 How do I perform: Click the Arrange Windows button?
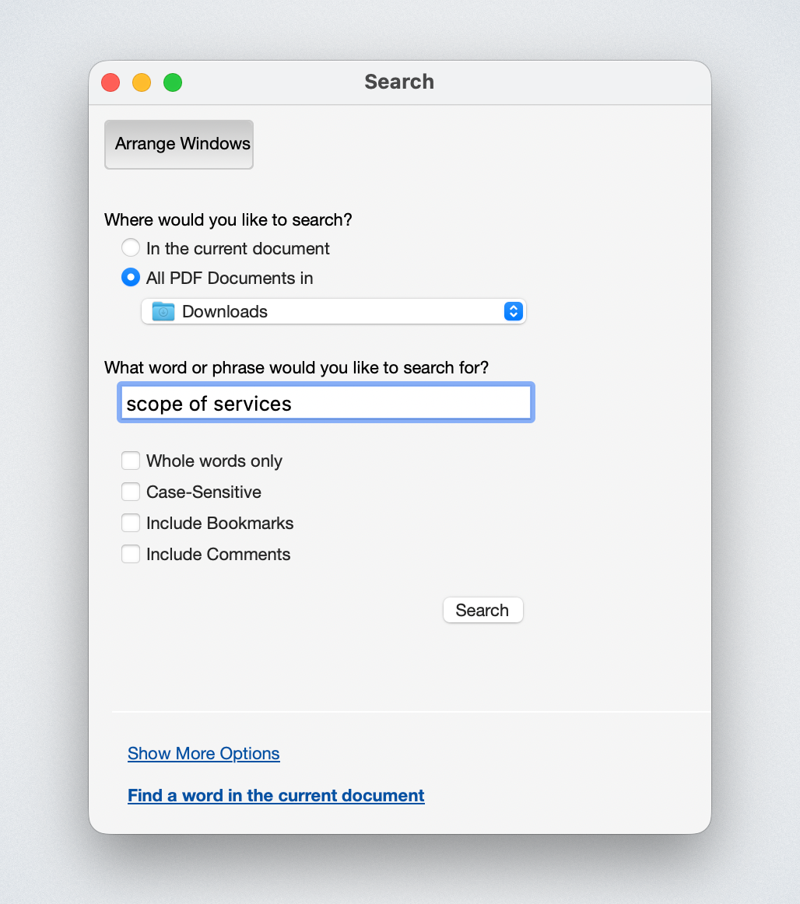(x=178, y=144)
